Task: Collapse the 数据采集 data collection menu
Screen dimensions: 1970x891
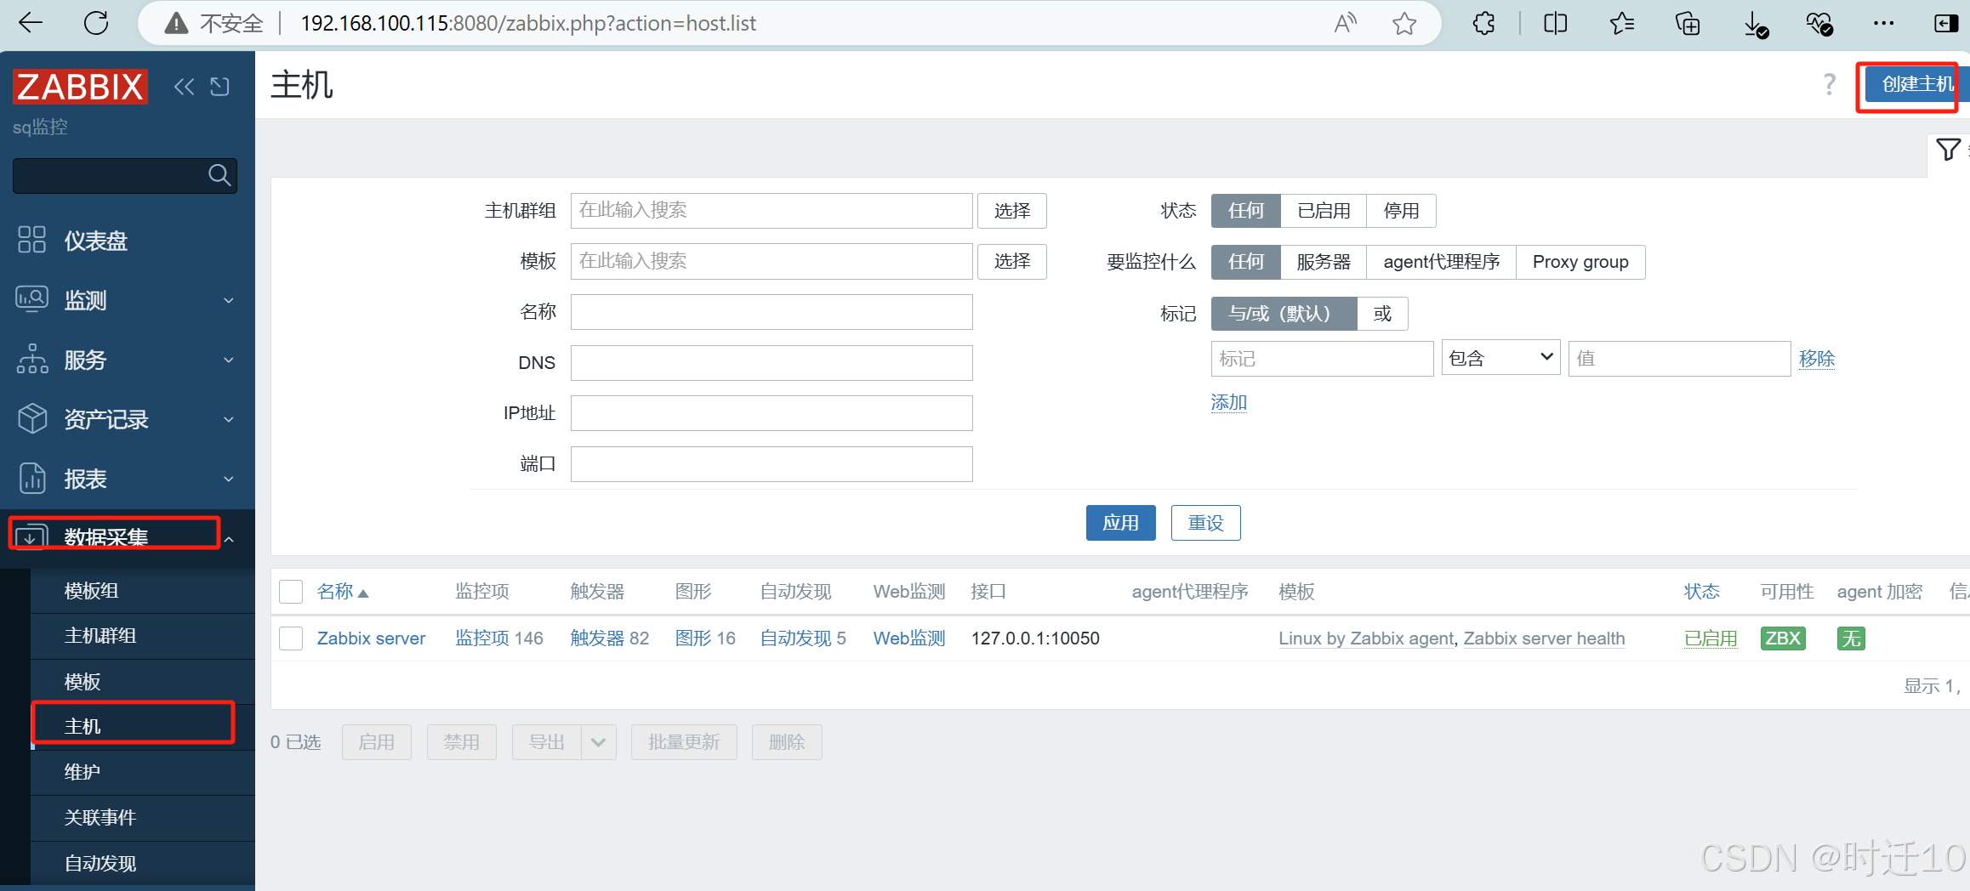Action: (x=128, y=537)
